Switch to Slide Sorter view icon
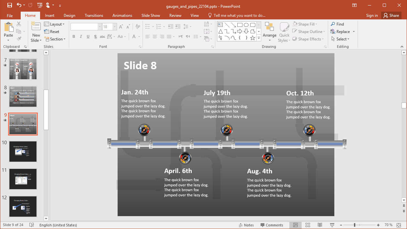The height and width of the screenshot is (229, 407). [x=308, y=225]
